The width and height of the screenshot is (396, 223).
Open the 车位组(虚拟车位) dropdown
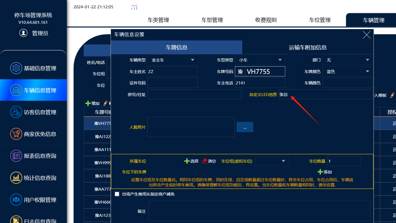click(272, 161)
